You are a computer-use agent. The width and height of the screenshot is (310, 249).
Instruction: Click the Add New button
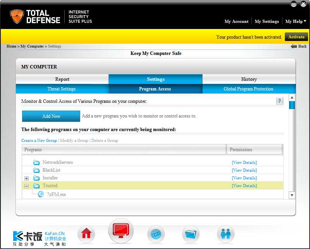[51, 116]
